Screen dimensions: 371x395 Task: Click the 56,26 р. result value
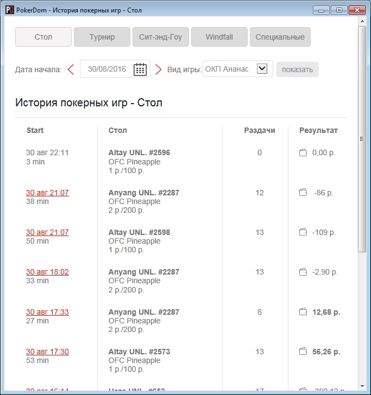[326, 352]
